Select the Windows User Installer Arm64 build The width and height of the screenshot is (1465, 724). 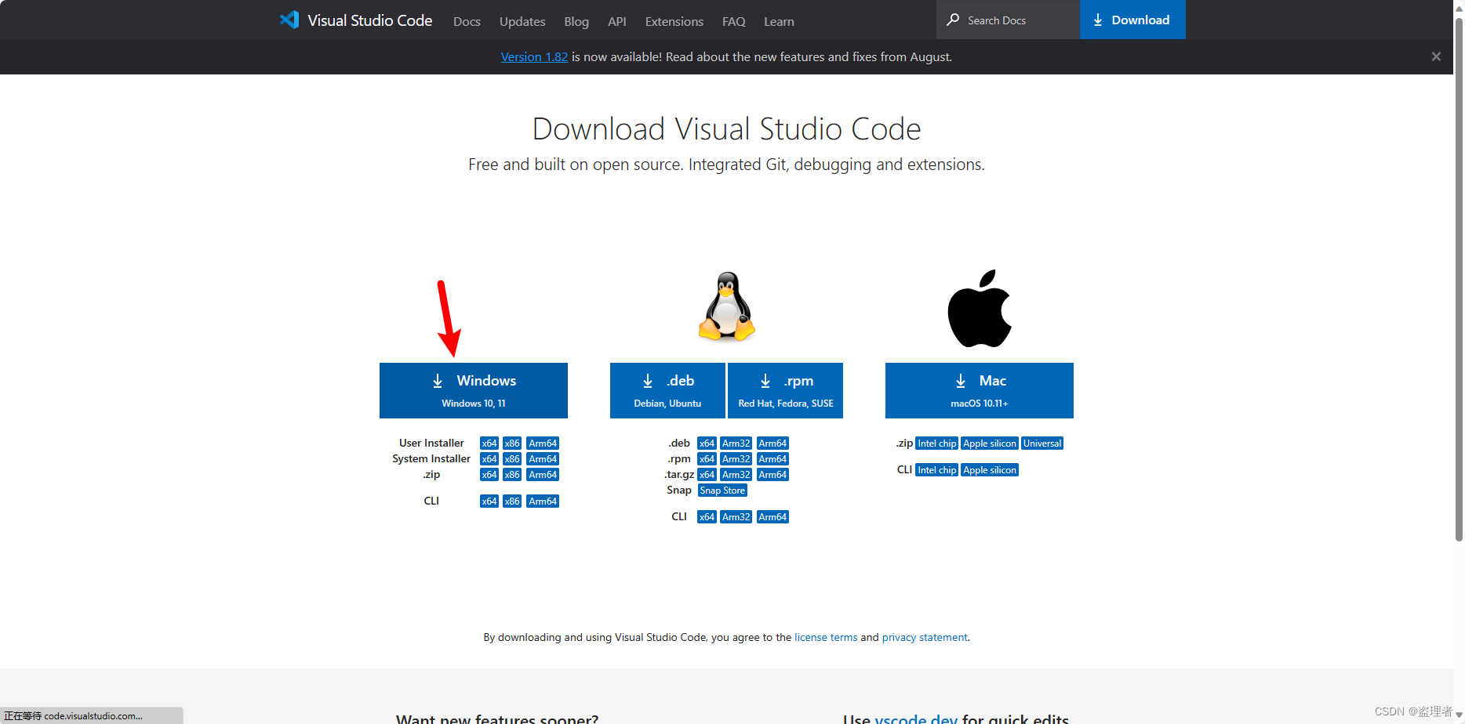click(543, 443)
